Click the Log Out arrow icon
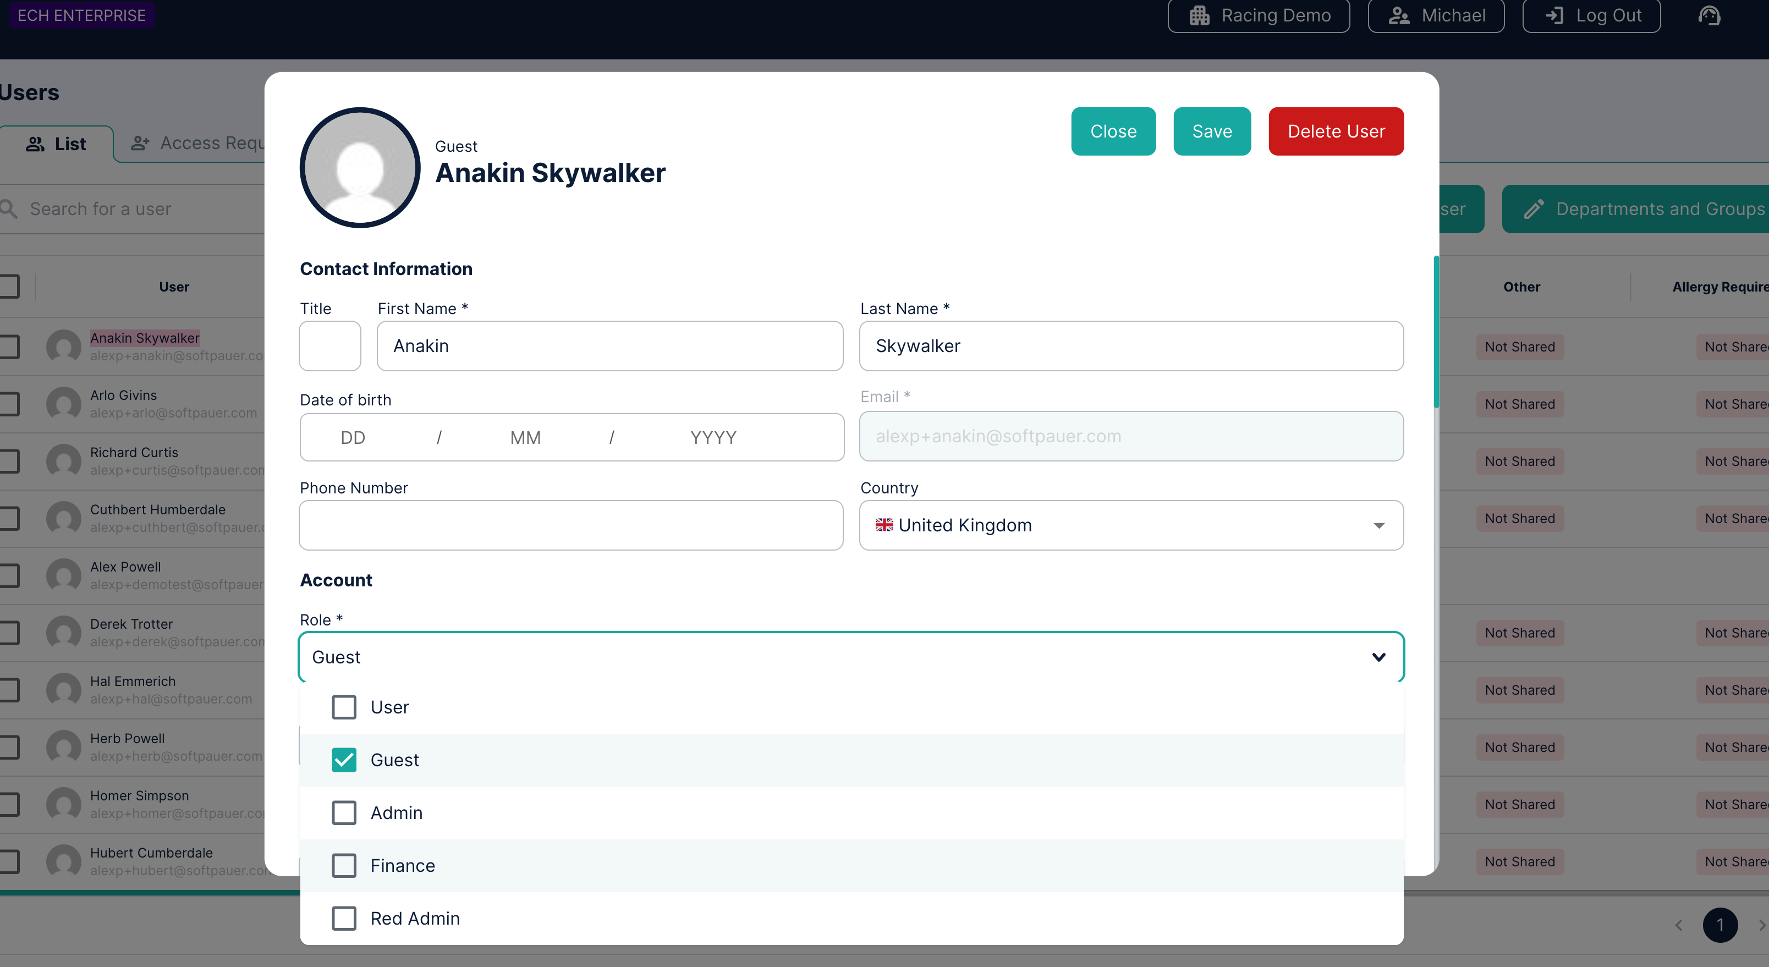The image size is (1769, 967). click(1554, 15)
